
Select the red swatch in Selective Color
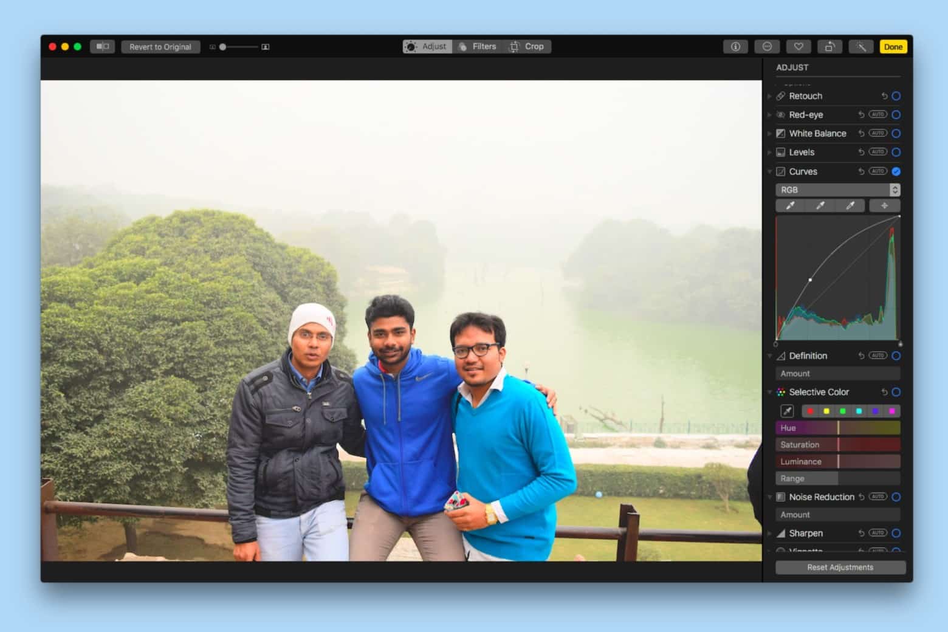click(810, 411)
